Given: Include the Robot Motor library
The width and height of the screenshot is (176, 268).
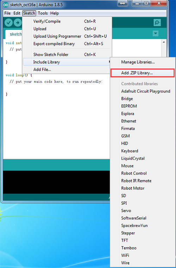Looking at the screenshot, I should [x=143, y=188].
